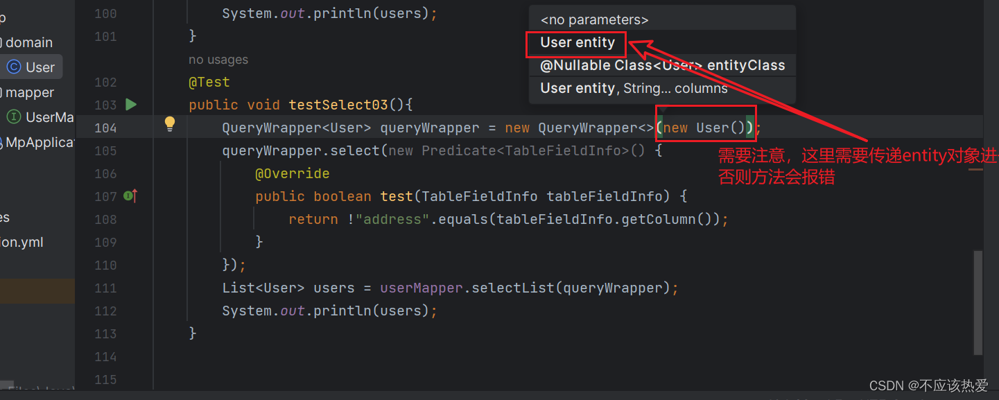The image size is (999, 400).
Task: Click the editor's vertical scrollbar thumb
Action: coord(978,302)
